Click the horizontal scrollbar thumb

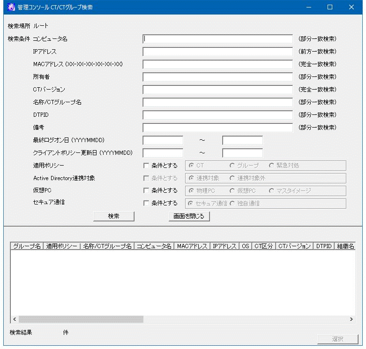point(81,319)
